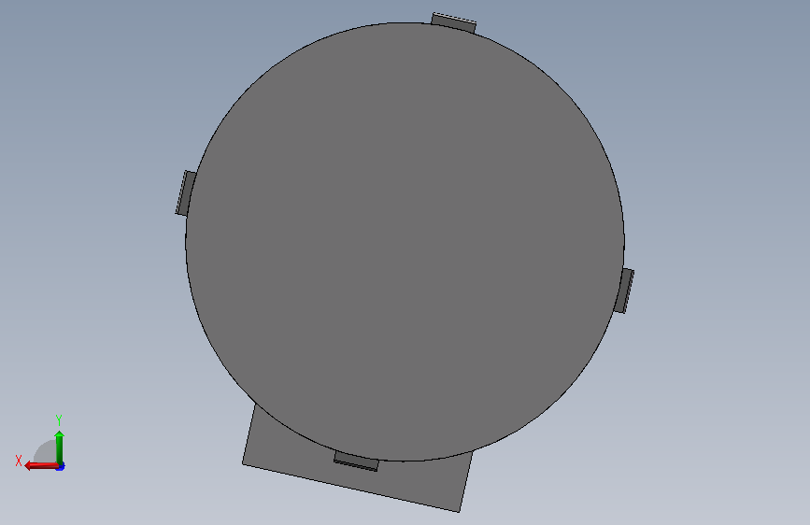Select the large circular disc face
This screenshot has height=525, width=810.
coord(405,242)
